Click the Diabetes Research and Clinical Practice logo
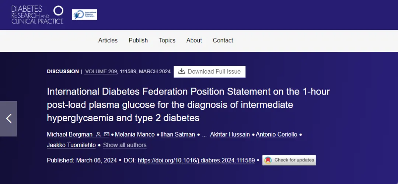The height and width of the screenshot is (184, 398). pyautogui.click(x=37, y=15)
